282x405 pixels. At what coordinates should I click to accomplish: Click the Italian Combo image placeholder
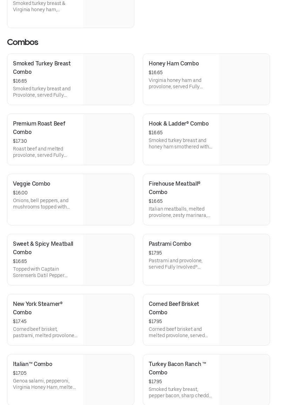(108, 380)
